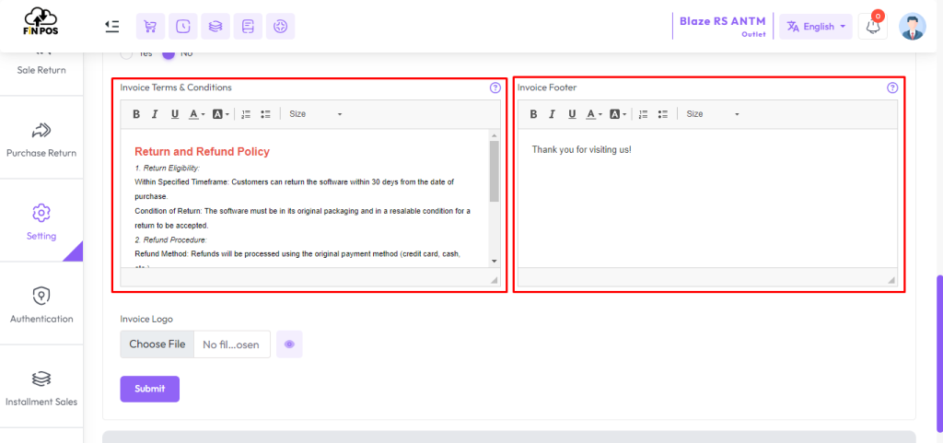This screenshot has height=443, width=943.
Task: Insert numbered list in Terms & Conditions editor
Action: coord(246,114)
